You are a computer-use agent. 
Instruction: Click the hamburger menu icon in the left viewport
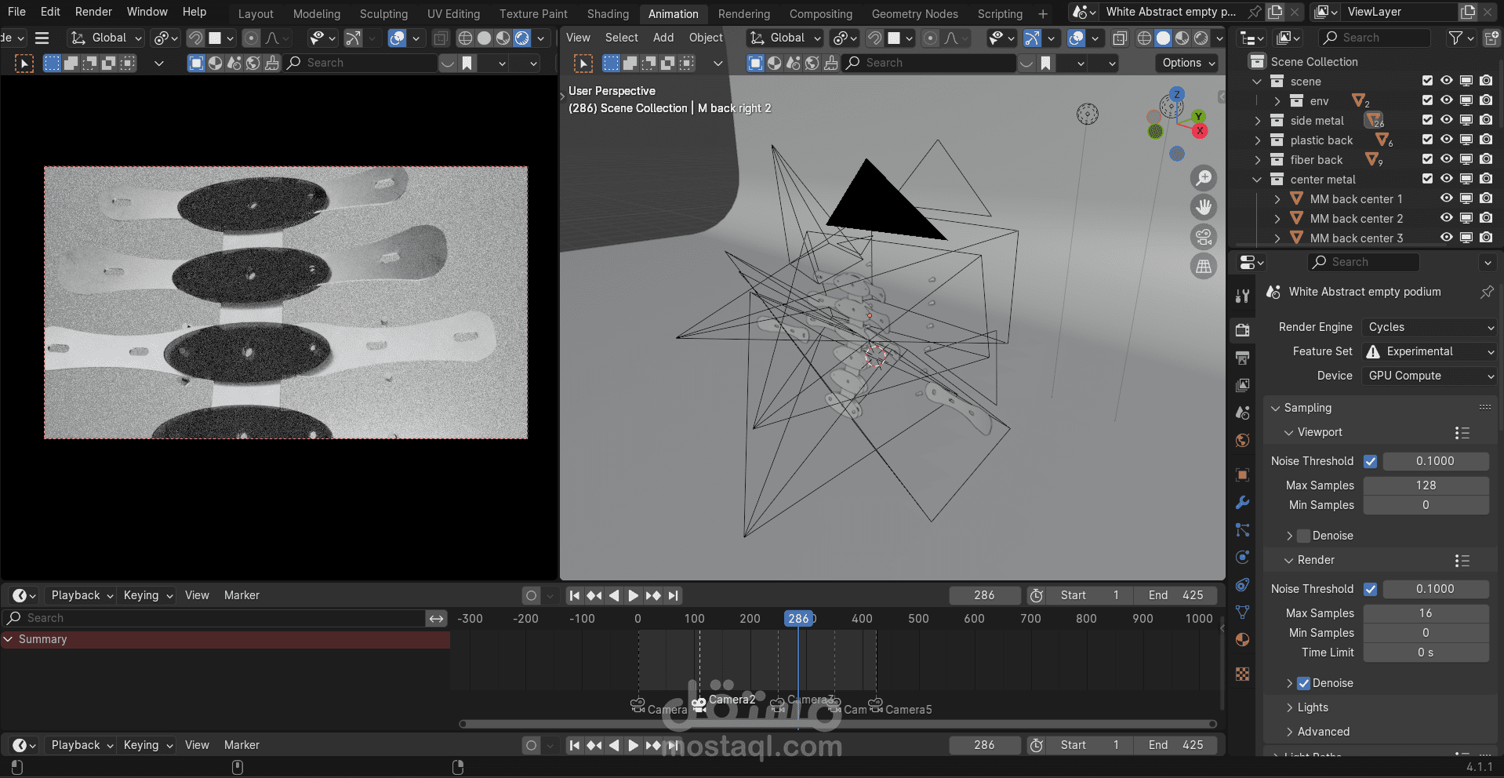(42, 38)
